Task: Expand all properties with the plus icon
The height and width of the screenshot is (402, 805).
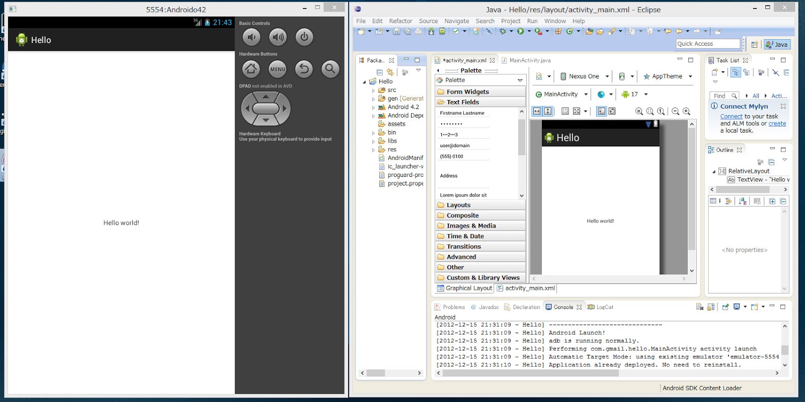Action: tap(772, 201)
